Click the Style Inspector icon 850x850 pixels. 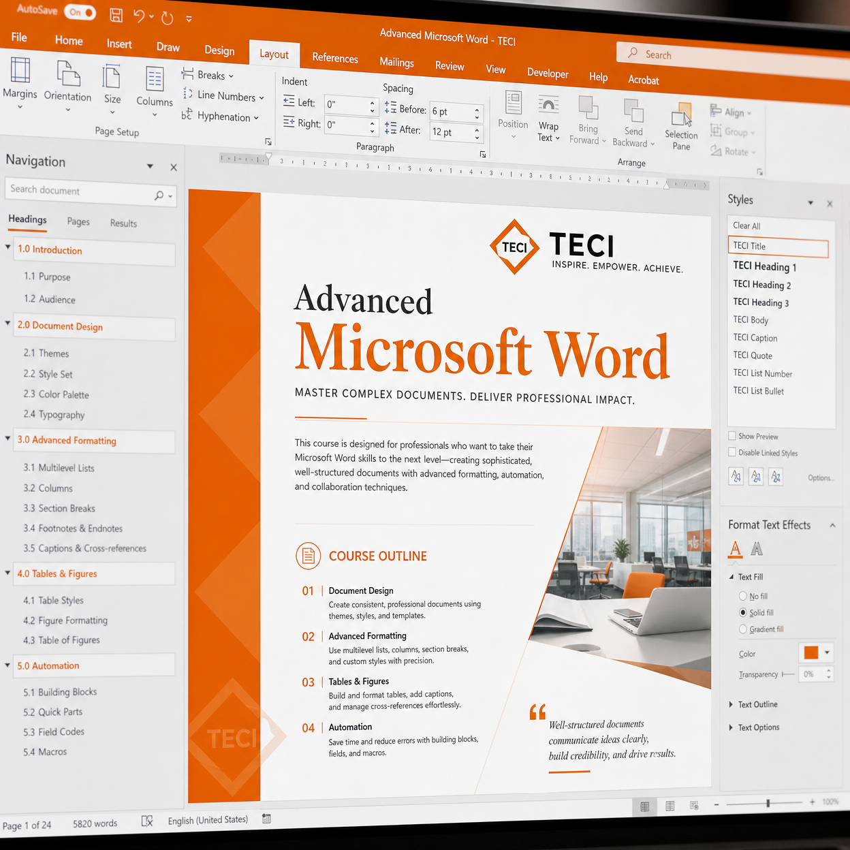[756, 476]
